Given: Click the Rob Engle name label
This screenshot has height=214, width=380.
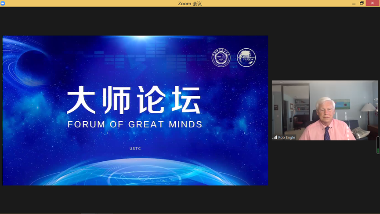Looking at the screenshot, I should click(x=286, y=138).
